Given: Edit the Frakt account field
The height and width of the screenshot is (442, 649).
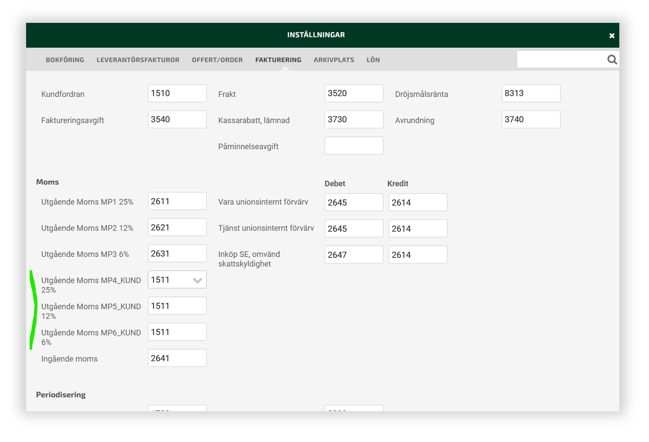Looking at the screenshot, I should tap(354, 93).
